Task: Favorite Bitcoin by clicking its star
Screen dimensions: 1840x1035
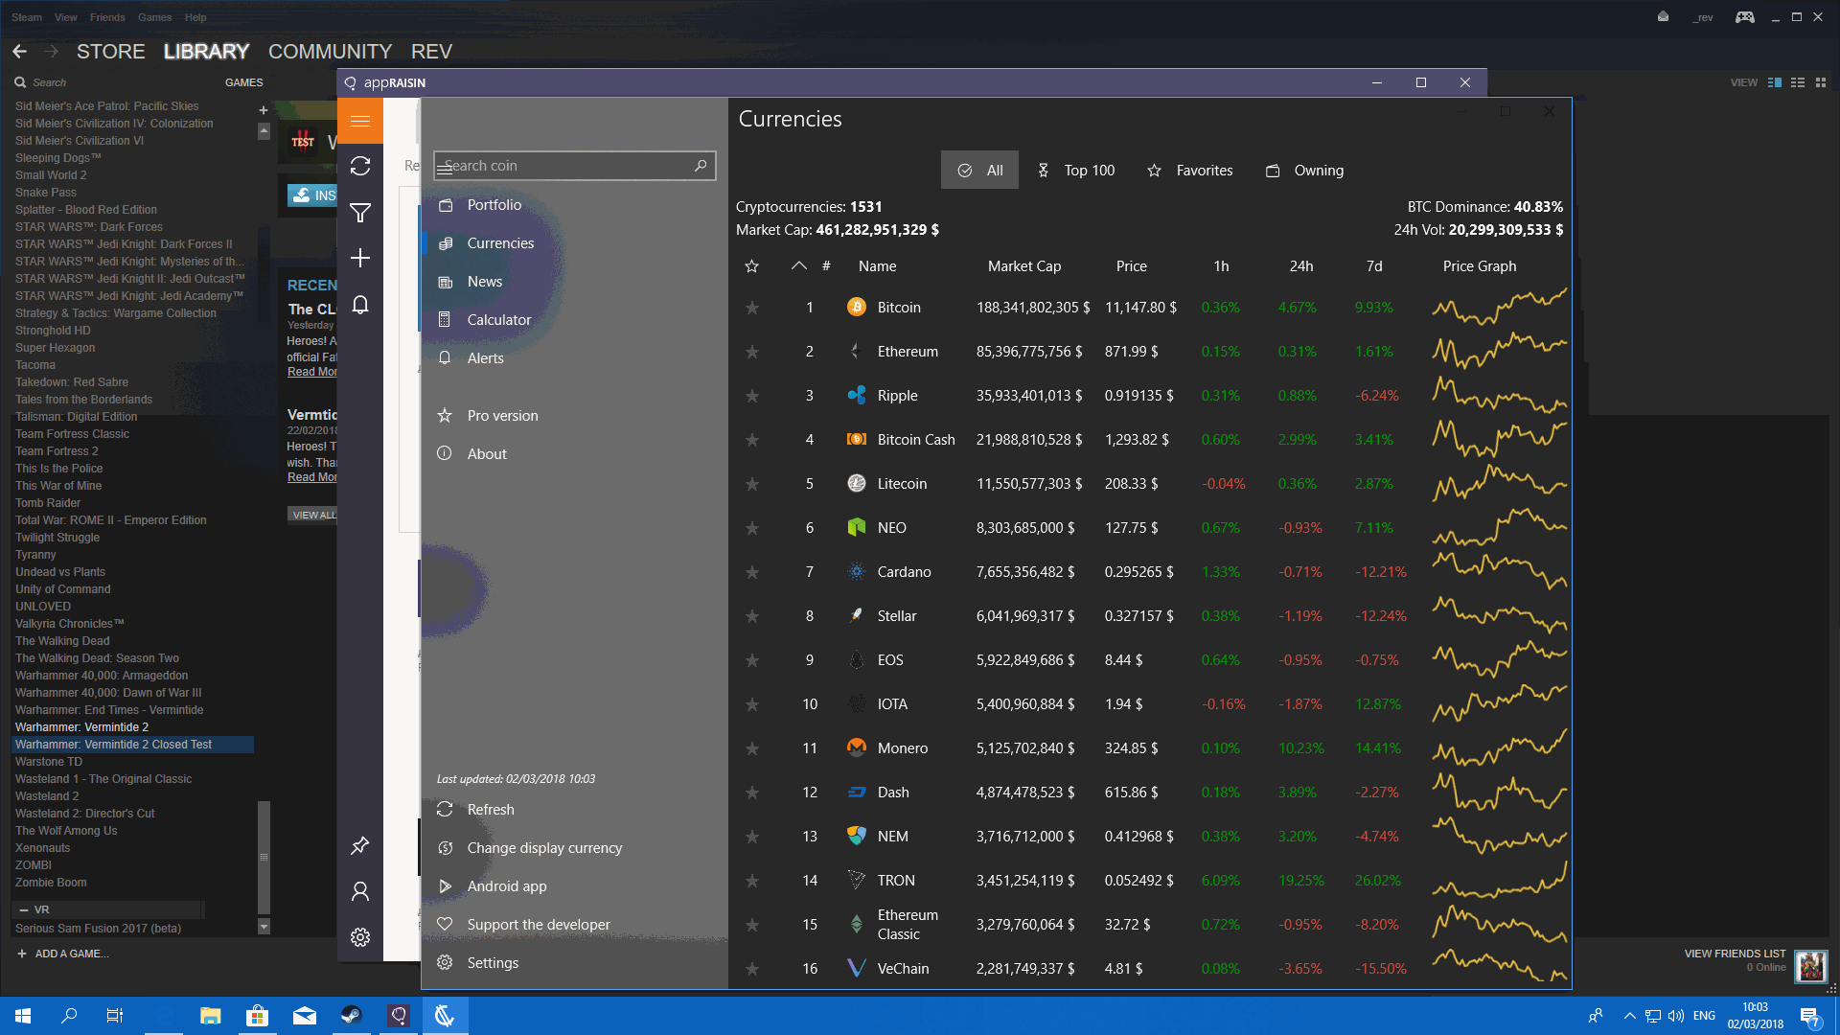Action: pos(752,308)
